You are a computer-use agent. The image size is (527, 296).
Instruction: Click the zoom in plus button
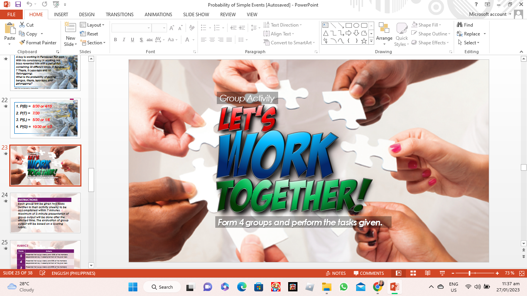(x=498, y=273)
